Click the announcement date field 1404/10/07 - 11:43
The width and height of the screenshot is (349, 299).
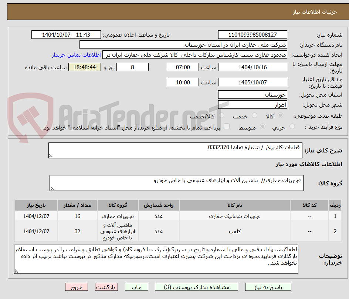coord(66,35)
